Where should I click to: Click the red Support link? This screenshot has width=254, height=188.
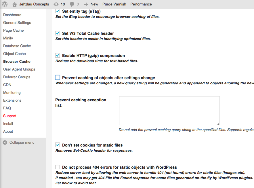pos(10,116)
